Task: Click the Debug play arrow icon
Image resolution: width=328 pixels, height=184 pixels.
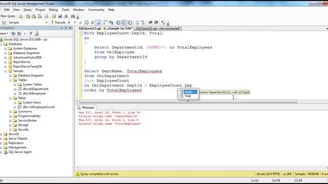Action: pyautogui.click(x=69, y=22)
